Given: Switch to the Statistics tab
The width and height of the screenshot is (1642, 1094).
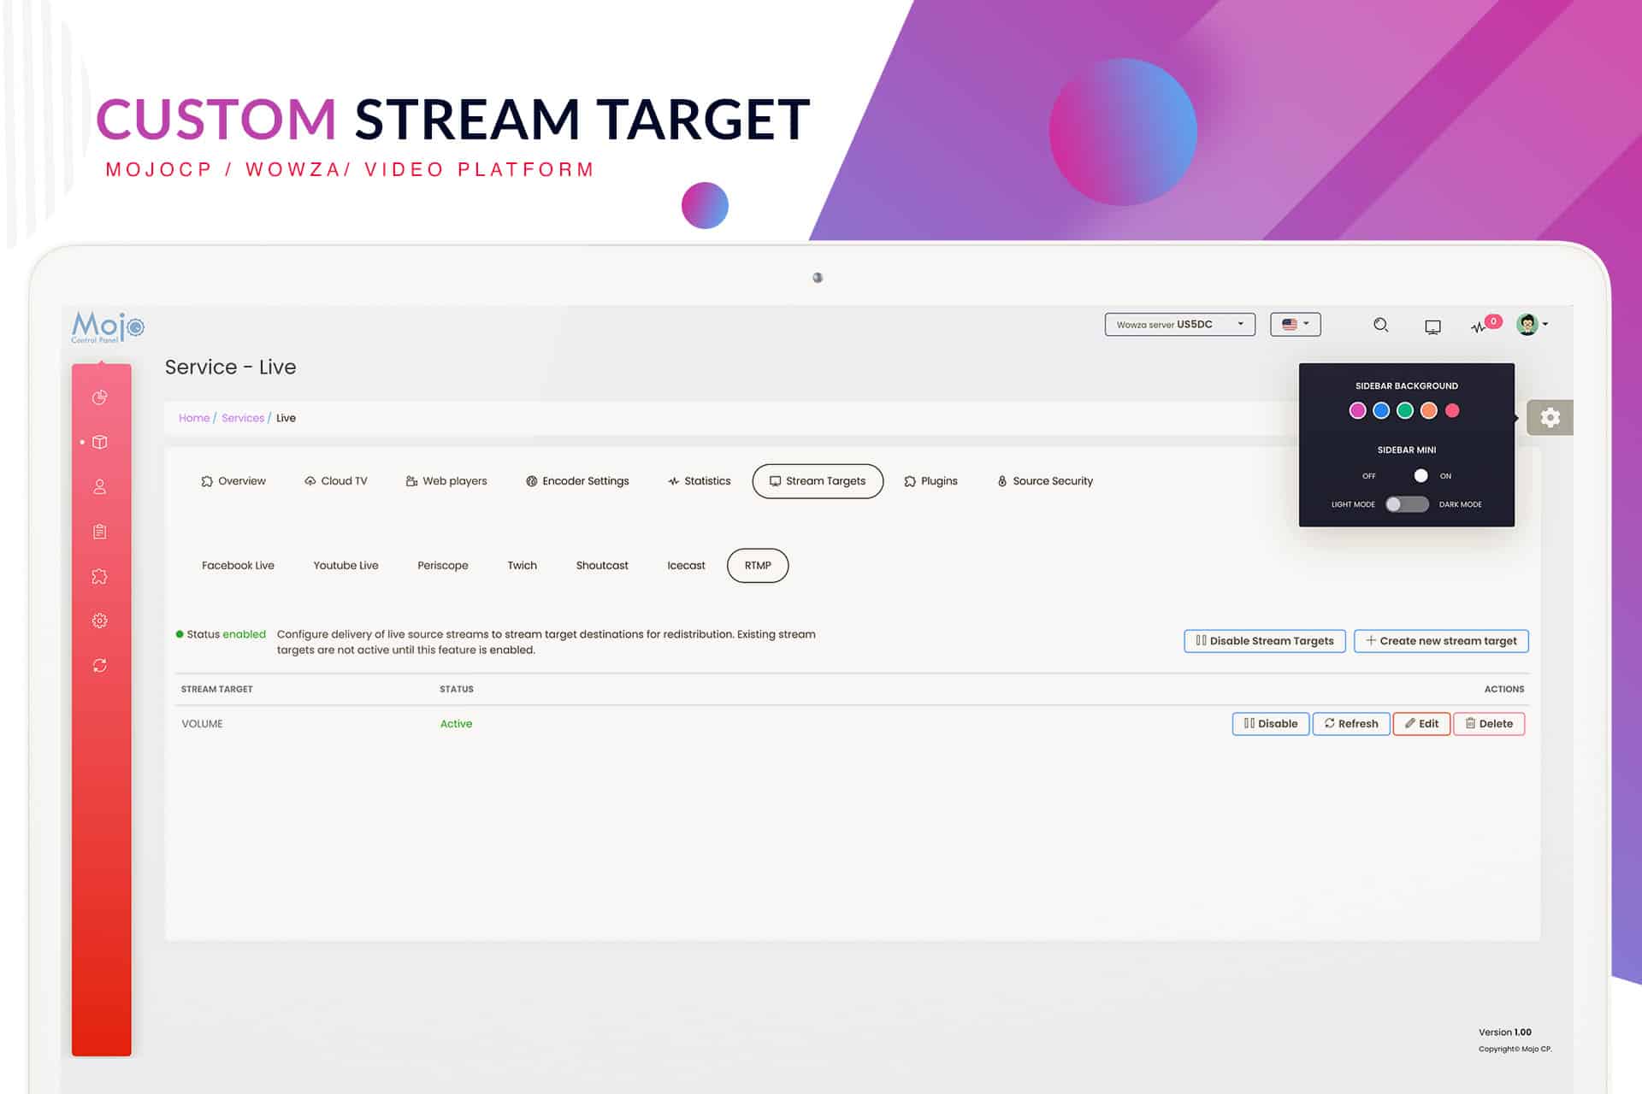Looking at the screenshot, I should [x=700, y=481].
